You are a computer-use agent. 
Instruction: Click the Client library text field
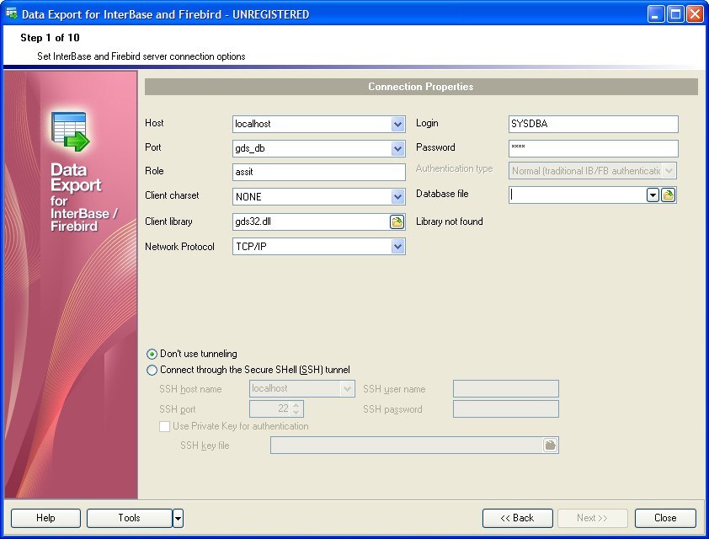coord(311,221)
